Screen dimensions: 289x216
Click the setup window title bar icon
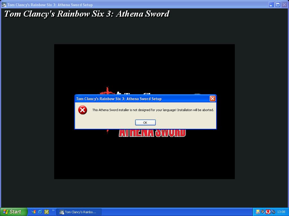pyautogui.click(x=4, y=4)
